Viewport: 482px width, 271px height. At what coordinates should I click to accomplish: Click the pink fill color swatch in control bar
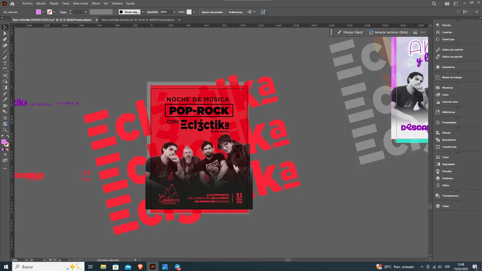pos(39,12)
